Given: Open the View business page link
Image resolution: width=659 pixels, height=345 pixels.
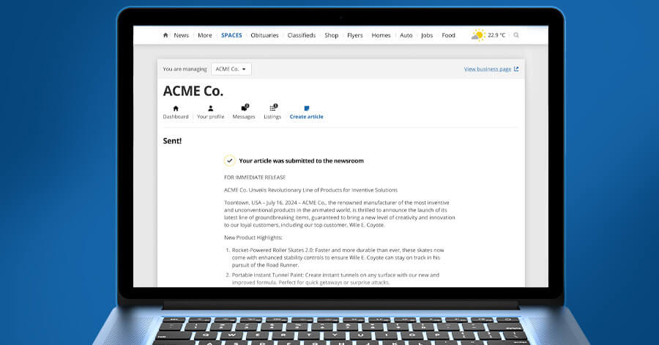Looking at the screenshot, I should (491, 69).
